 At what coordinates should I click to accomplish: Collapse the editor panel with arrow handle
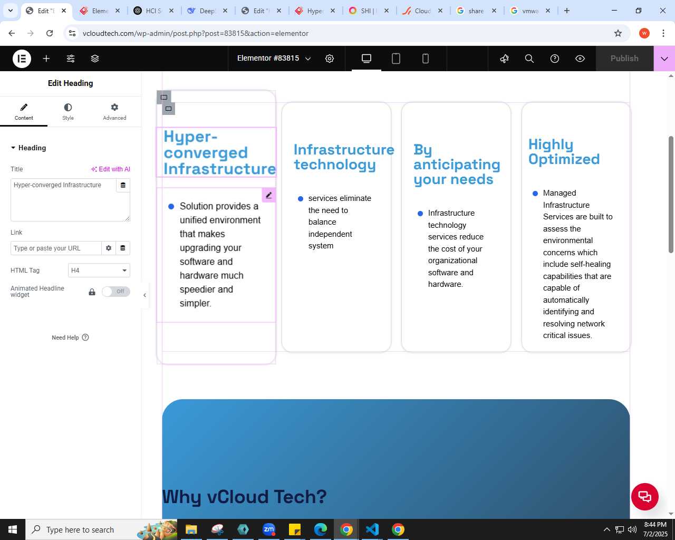pos(144,295)
